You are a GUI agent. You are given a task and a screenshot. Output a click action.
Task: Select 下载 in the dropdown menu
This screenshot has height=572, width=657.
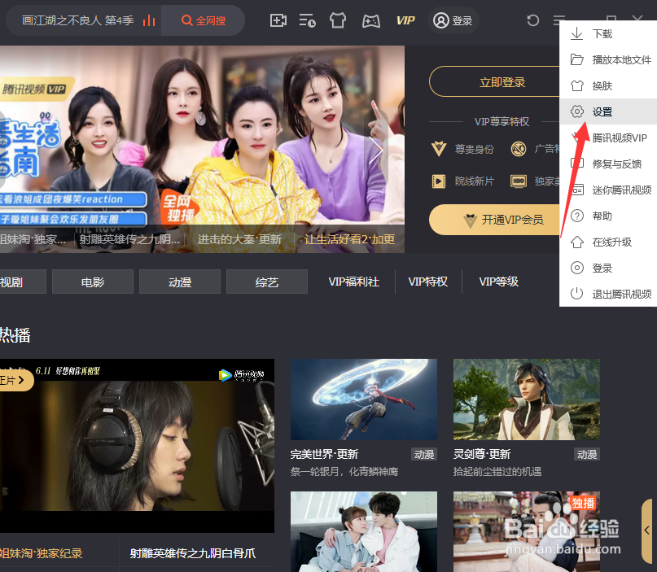(608, 34)
